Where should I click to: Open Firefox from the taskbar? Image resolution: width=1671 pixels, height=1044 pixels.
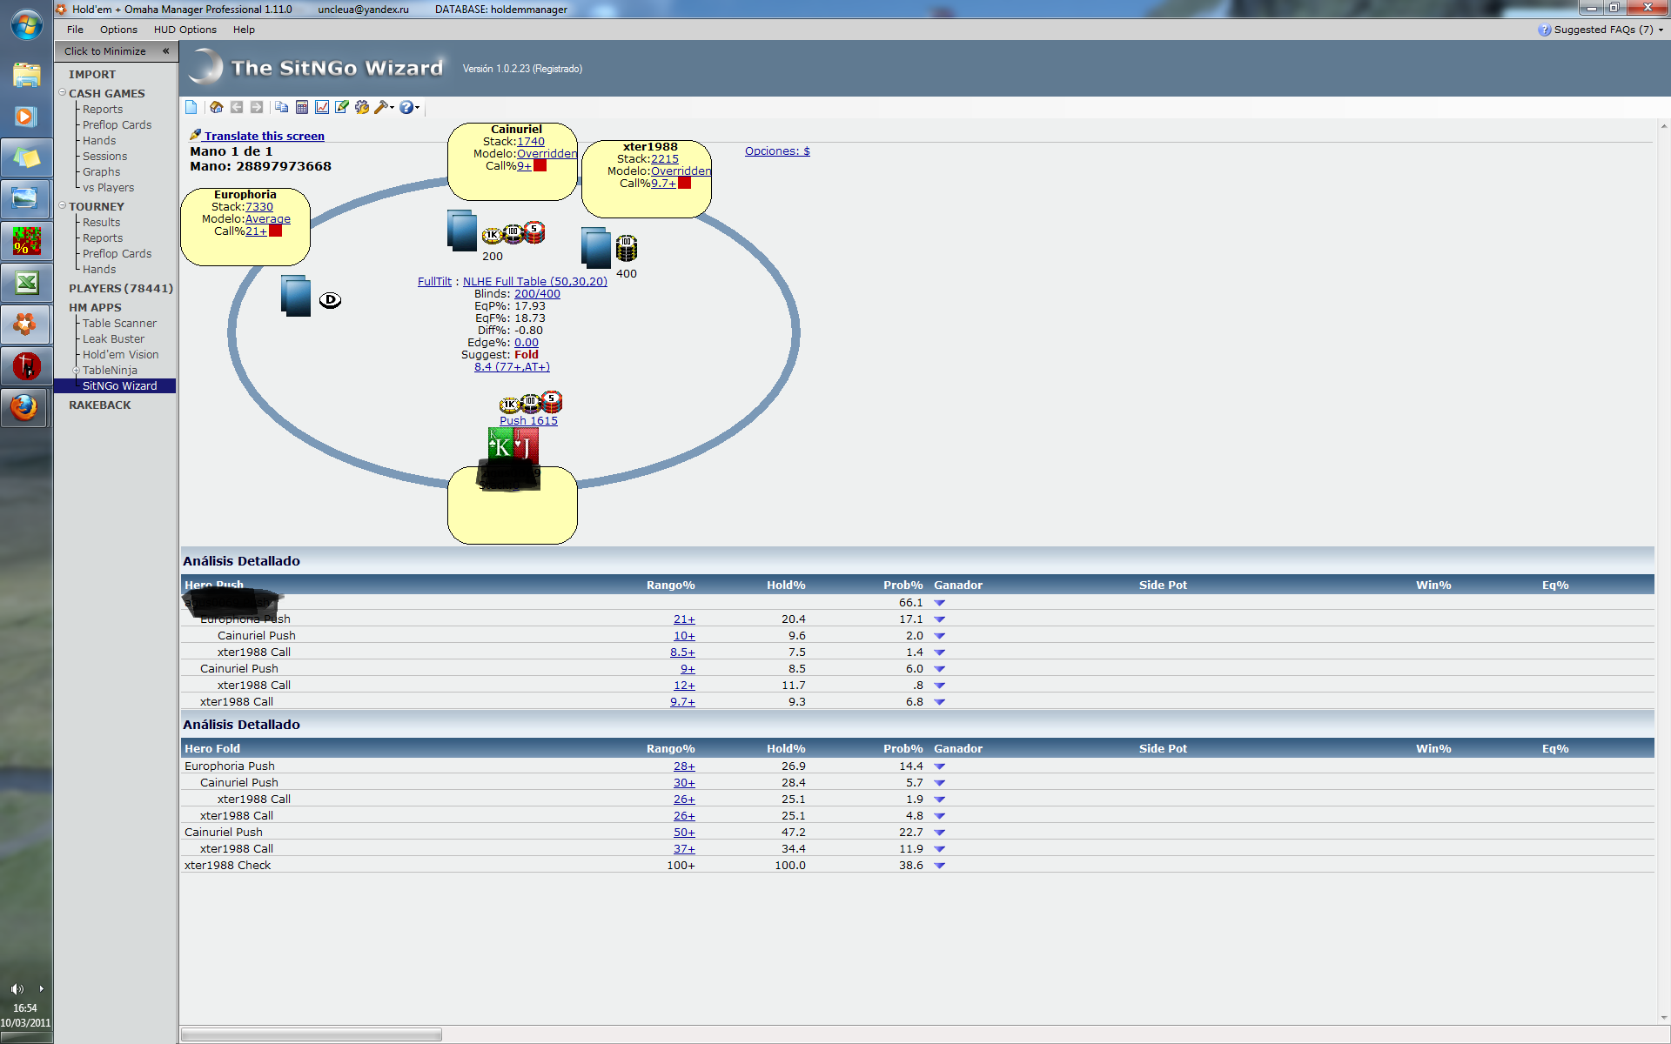(24, 407)
